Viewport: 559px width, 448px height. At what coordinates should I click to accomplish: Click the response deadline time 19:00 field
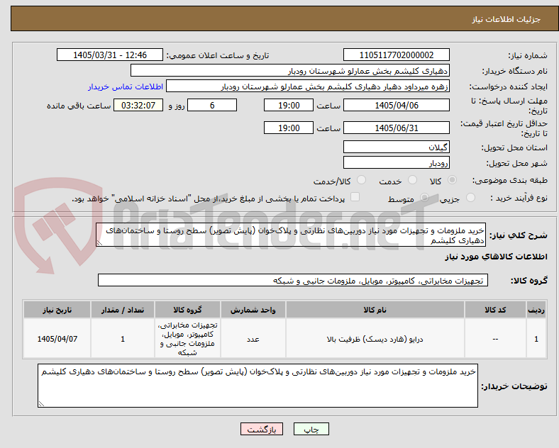(289, 105)
